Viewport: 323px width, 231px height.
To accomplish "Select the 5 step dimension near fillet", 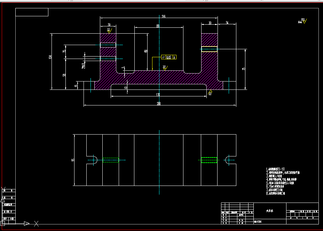I will pyautogui.click(x=124, y=67).
